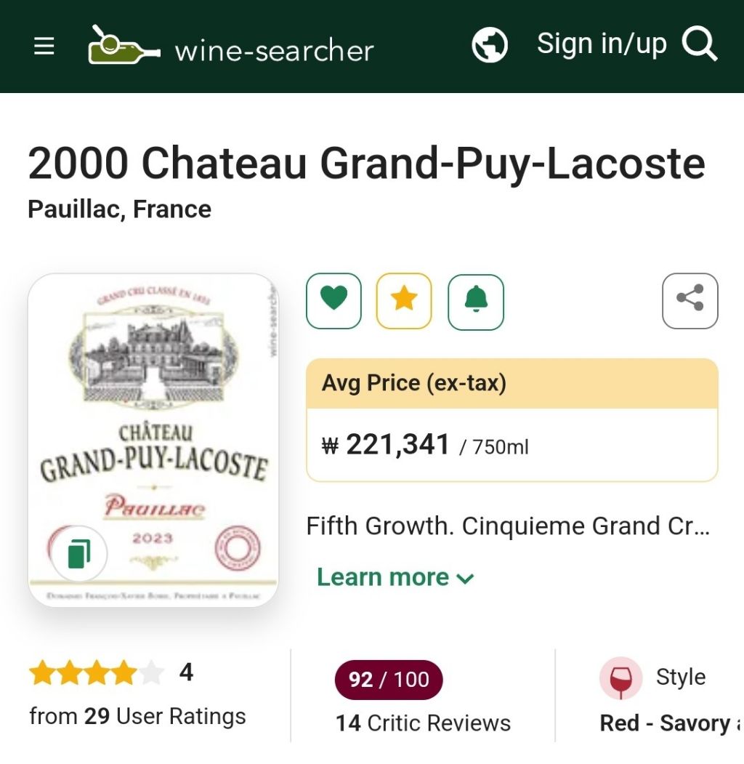This screenshot has width=744, height=764.
Task: Click Sign in/up
Action: tap(601, 45)
